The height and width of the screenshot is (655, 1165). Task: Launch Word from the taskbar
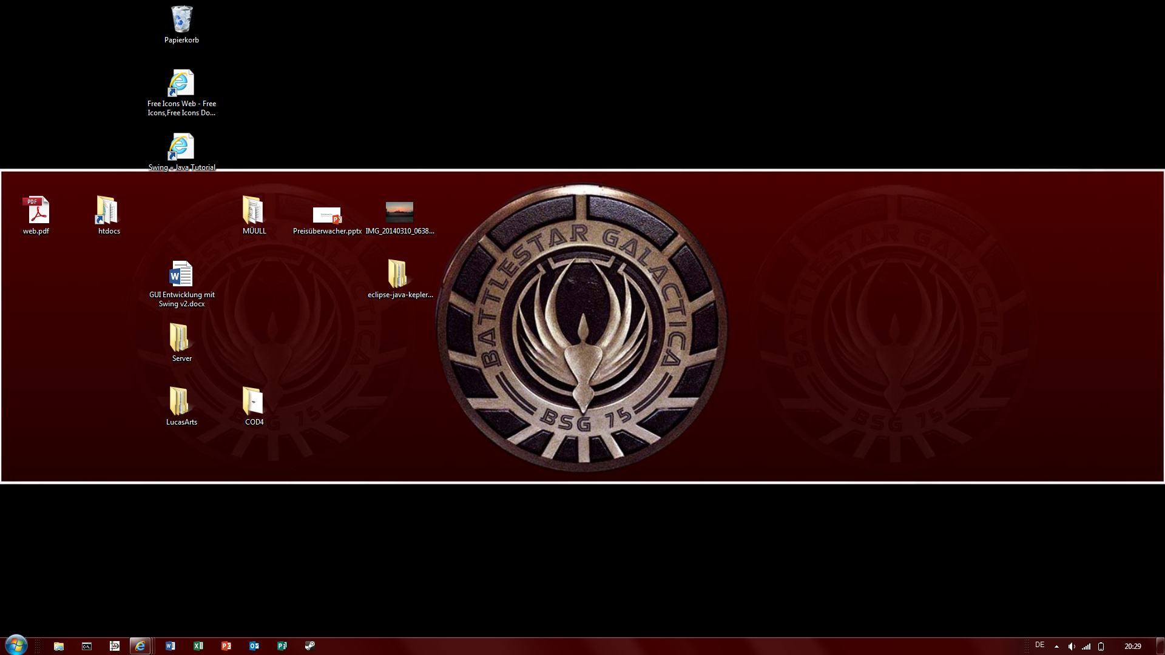coord(171,646)
